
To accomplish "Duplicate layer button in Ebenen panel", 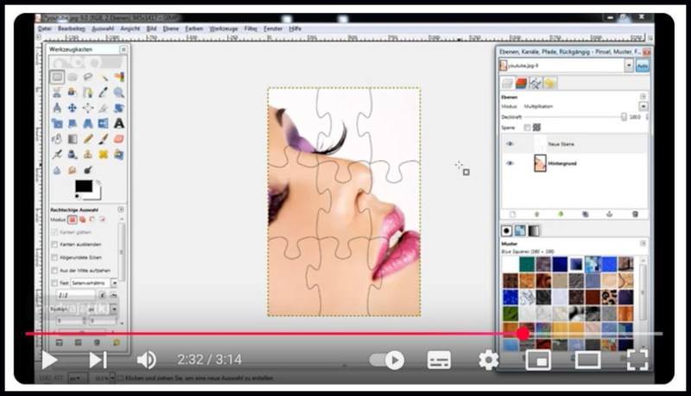I will tap(586, 214).
